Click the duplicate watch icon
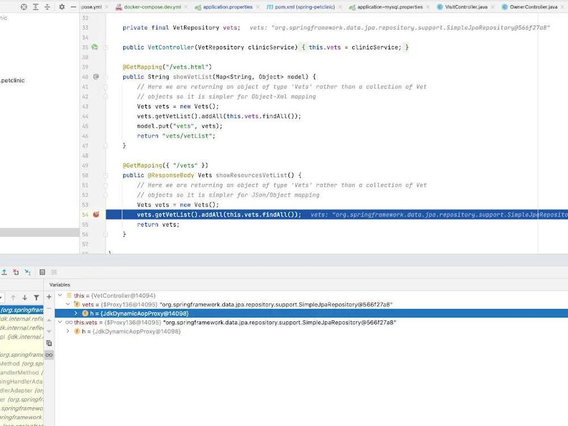568x426 pixels. click(49, 343)
